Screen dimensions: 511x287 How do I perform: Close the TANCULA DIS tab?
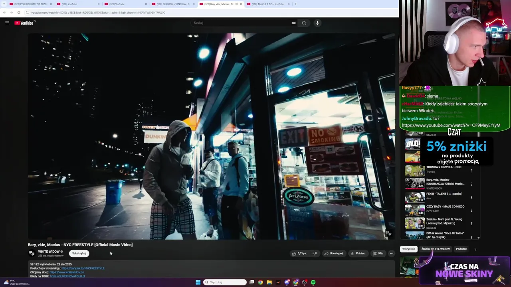pyautogui.click(x=288, y=4)
